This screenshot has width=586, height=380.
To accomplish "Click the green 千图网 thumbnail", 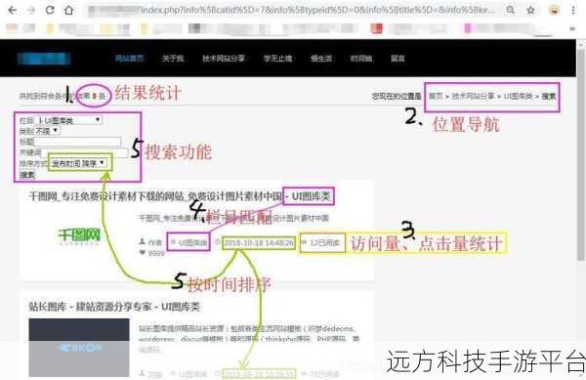I will coord(79,236).
